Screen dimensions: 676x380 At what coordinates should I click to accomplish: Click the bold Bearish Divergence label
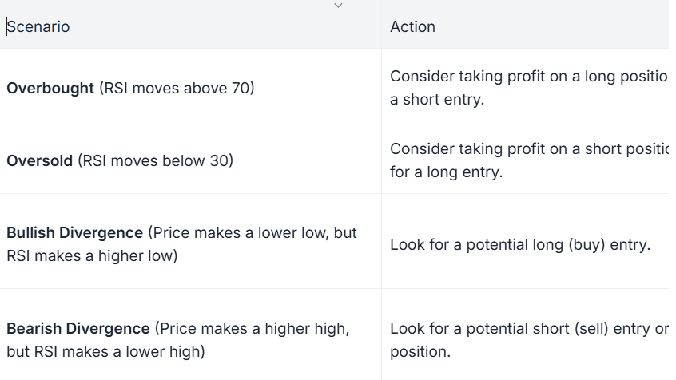click(78, 329)
